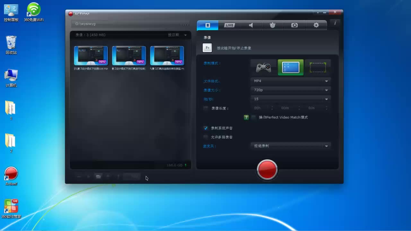Open the Computer (计算机) desktop icon

(11, 78)
